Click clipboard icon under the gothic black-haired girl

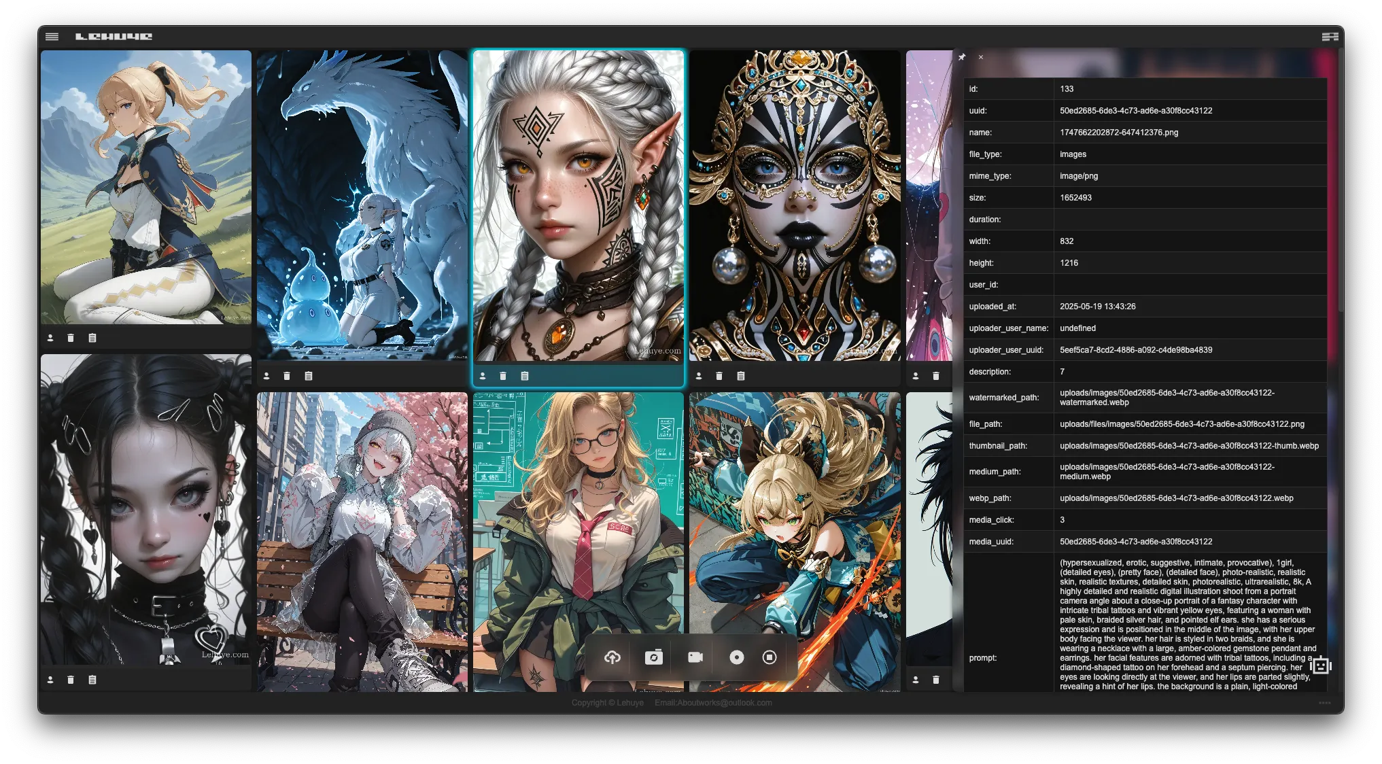(x=92, y=680)
